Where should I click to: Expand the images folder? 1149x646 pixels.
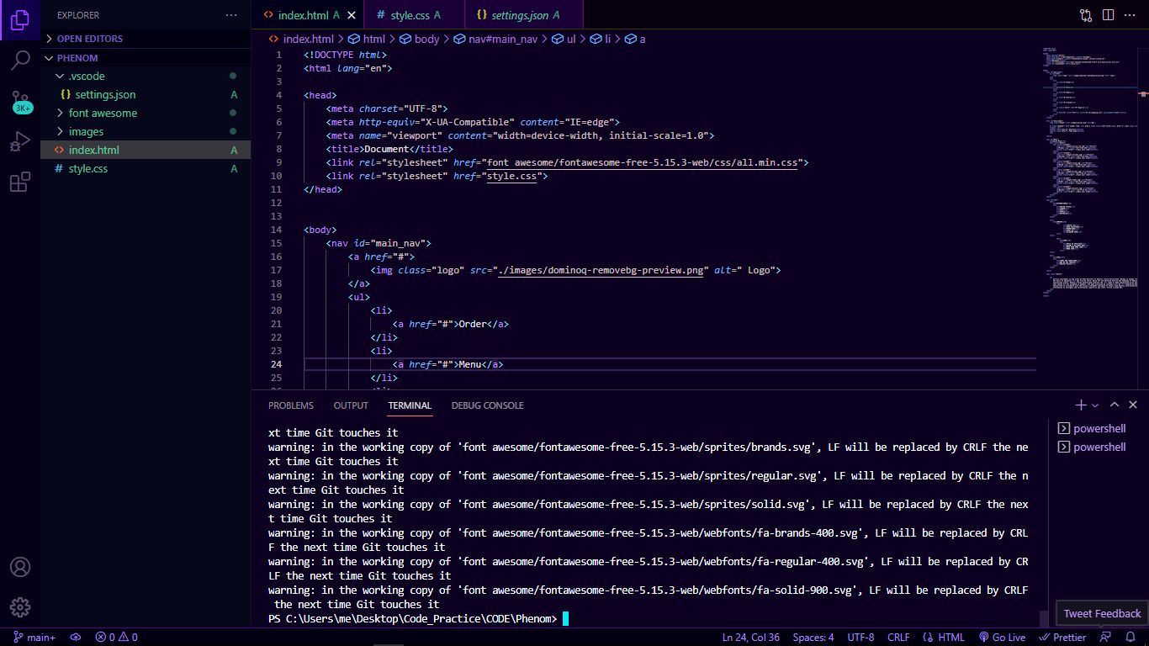[x=146, y=131]
